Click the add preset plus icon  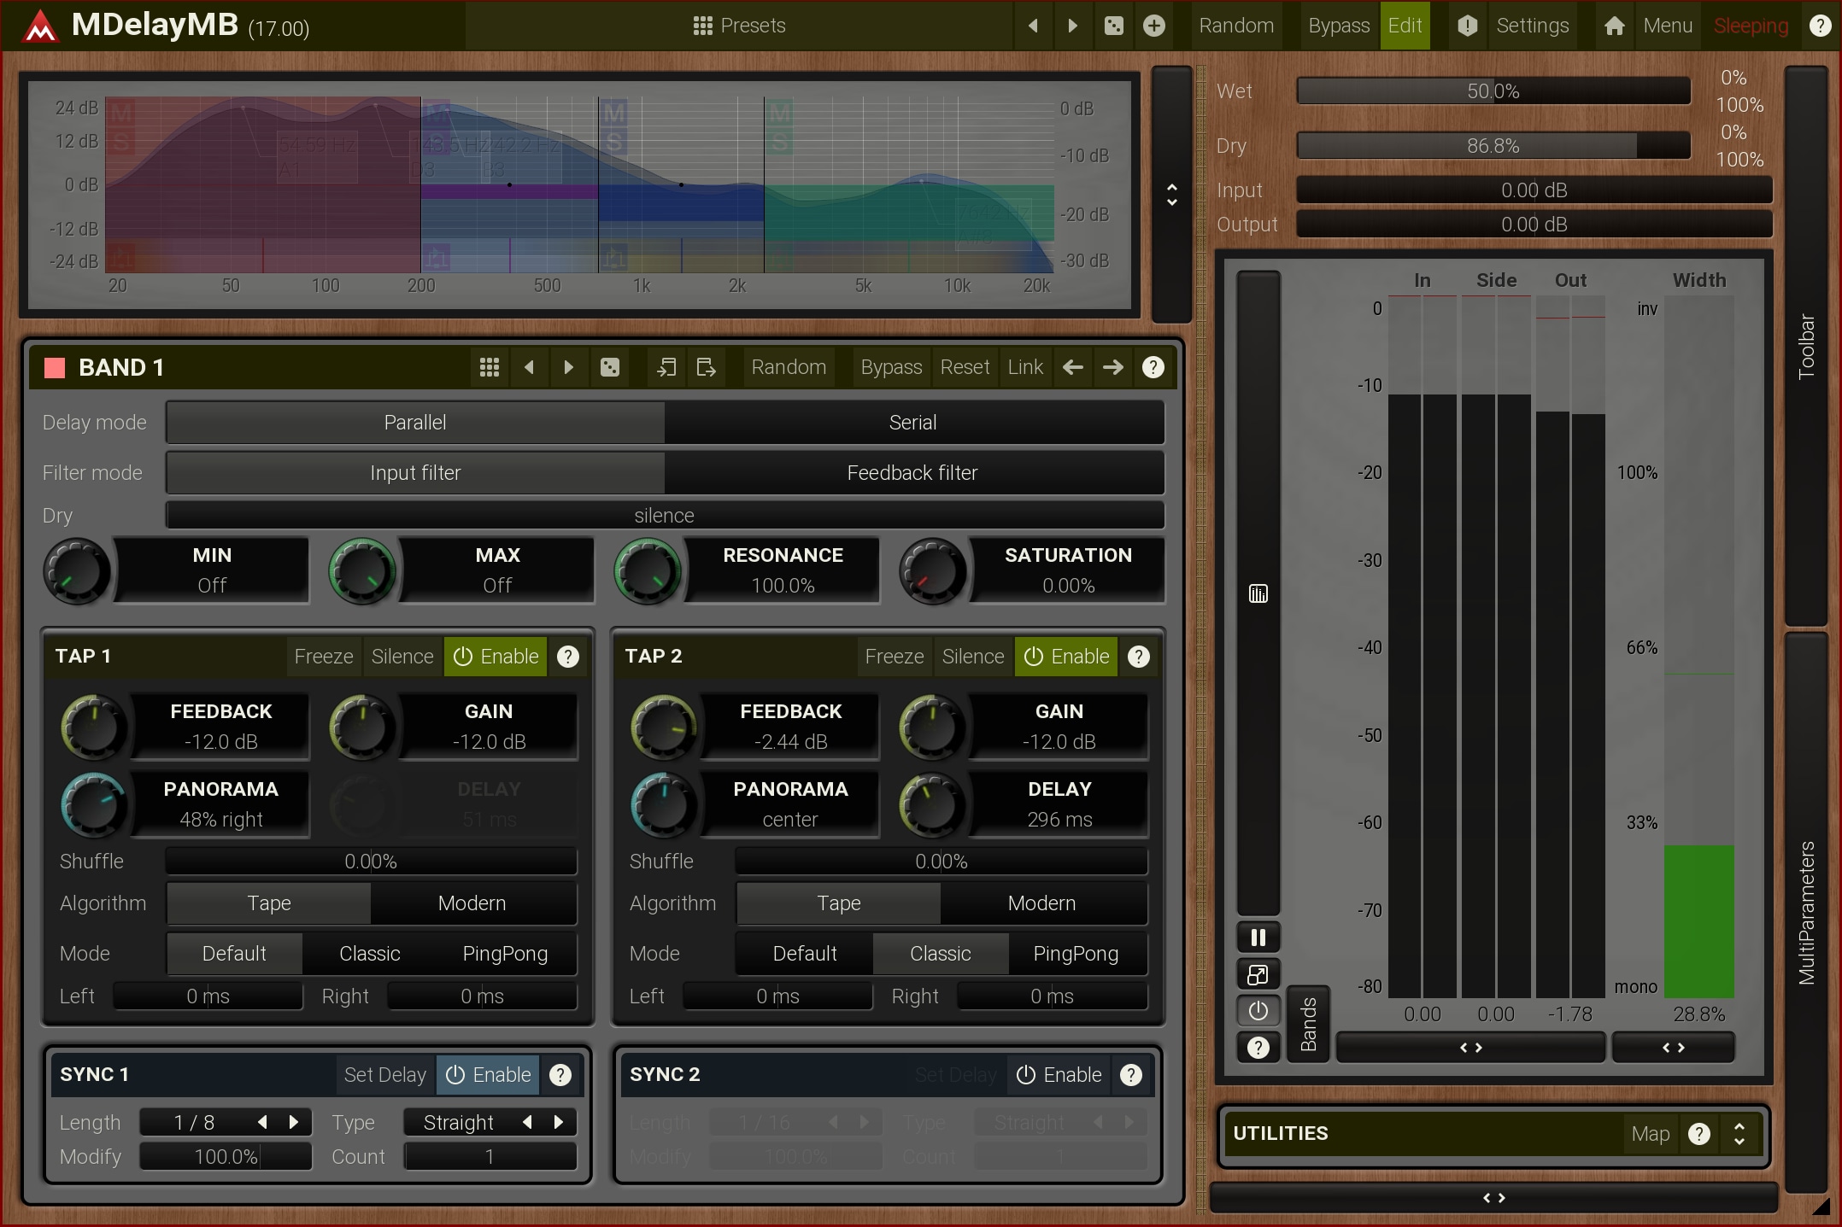1153,26
